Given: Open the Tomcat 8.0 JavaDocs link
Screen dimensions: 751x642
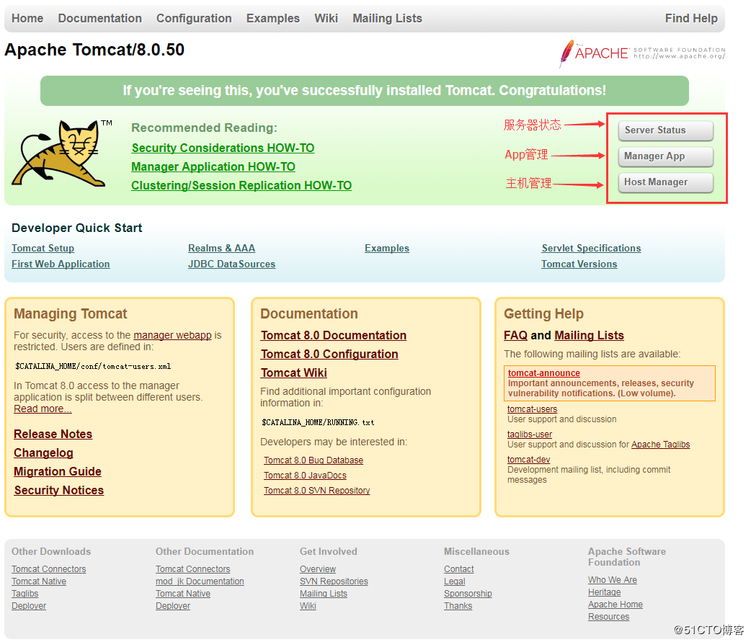Looking at the screenshot, I should coord(305,476).
